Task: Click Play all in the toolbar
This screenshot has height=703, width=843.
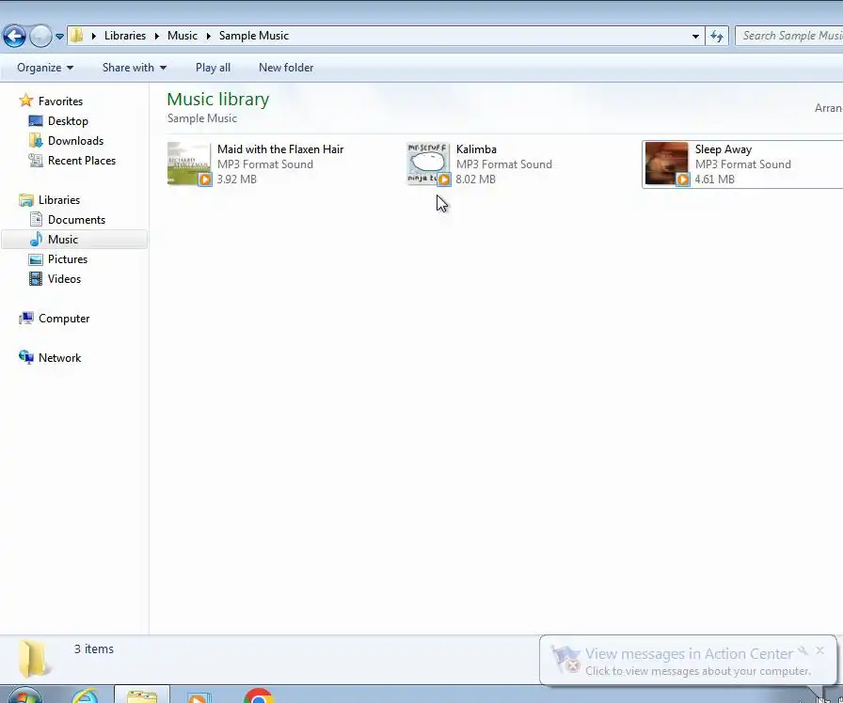Action: click(x=213, y=68)
